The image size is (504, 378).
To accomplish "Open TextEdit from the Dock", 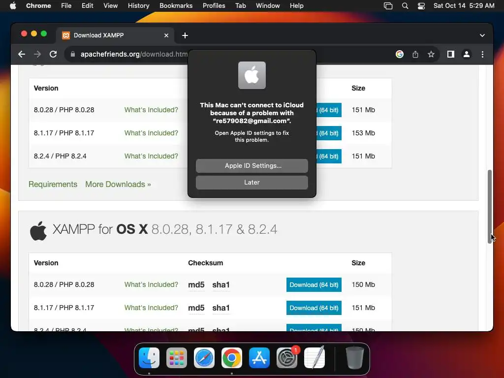I will (x=315, y=357).
